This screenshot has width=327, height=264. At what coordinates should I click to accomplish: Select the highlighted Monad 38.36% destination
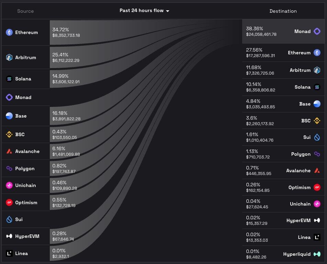(x=282, y=31)
